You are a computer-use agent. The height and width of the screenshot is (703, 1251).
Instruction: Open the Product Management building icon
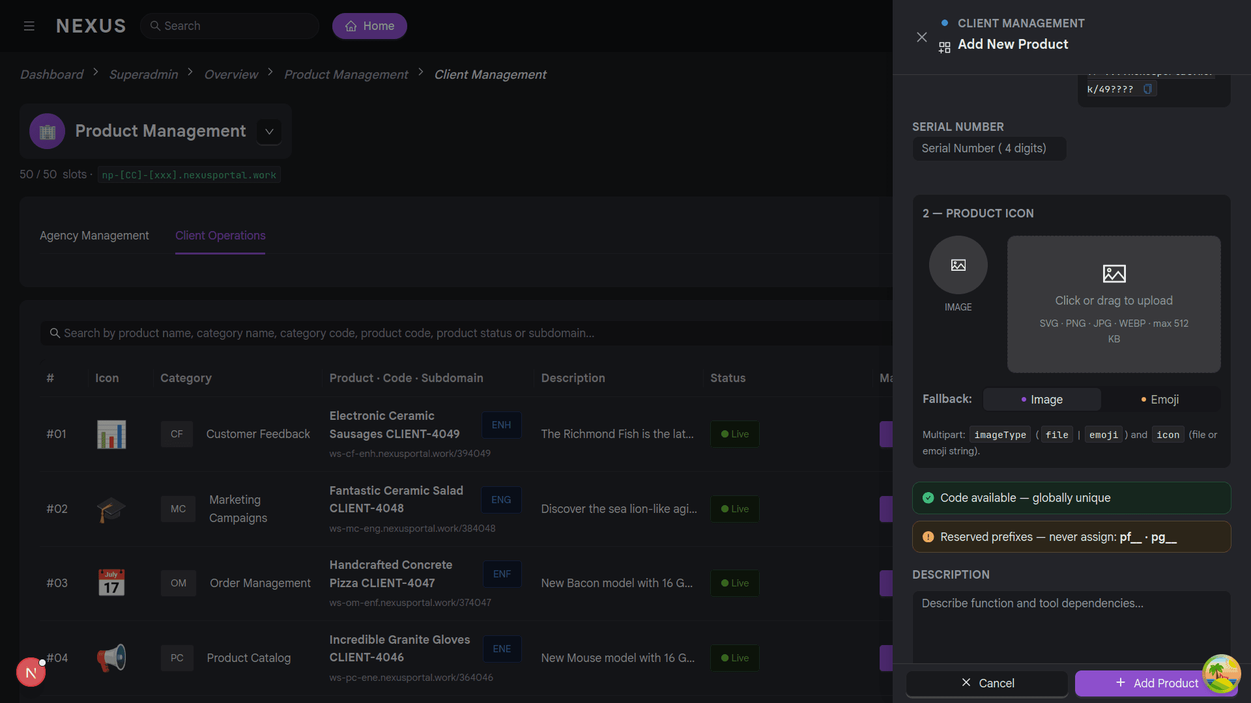coord(47,131)
